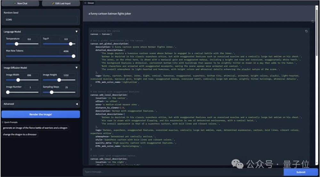320x177 pixels.
Task: Click code line 'canvas.set_global_description('
Action: (109, 44)
